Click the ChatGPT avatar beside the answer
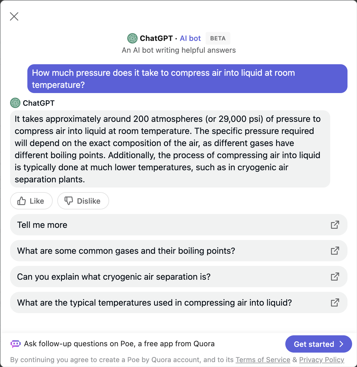The height and width of the screenshot is (367, 357). (15, 103)
